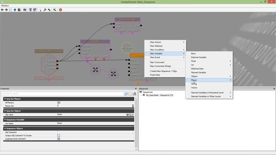Collapse the Seq Var Player section
This screenshot has width=276, height=155.
[5, 99]
